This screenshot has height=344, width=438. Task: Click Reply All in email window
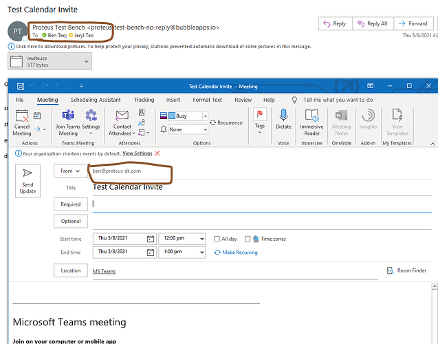(373, 23)
